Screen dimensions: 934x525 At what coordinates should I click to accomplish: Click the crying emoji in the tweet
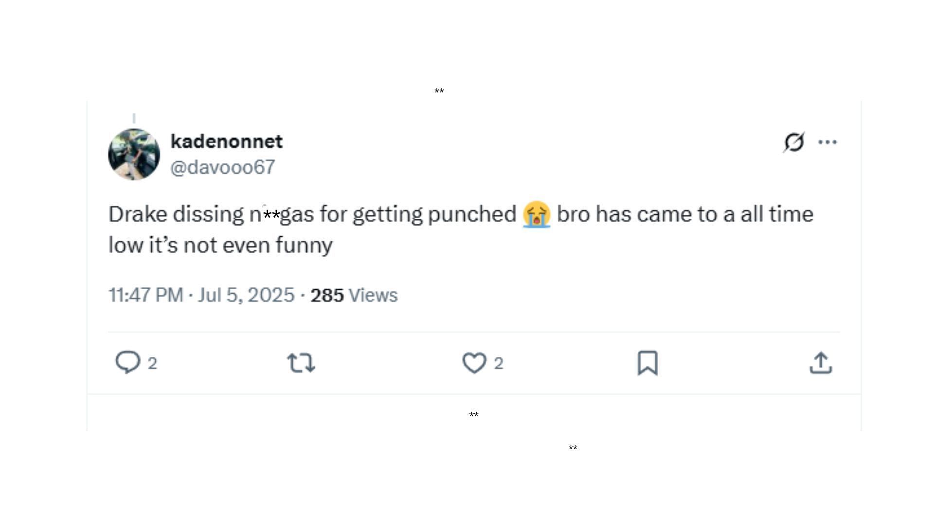(537, 214)
